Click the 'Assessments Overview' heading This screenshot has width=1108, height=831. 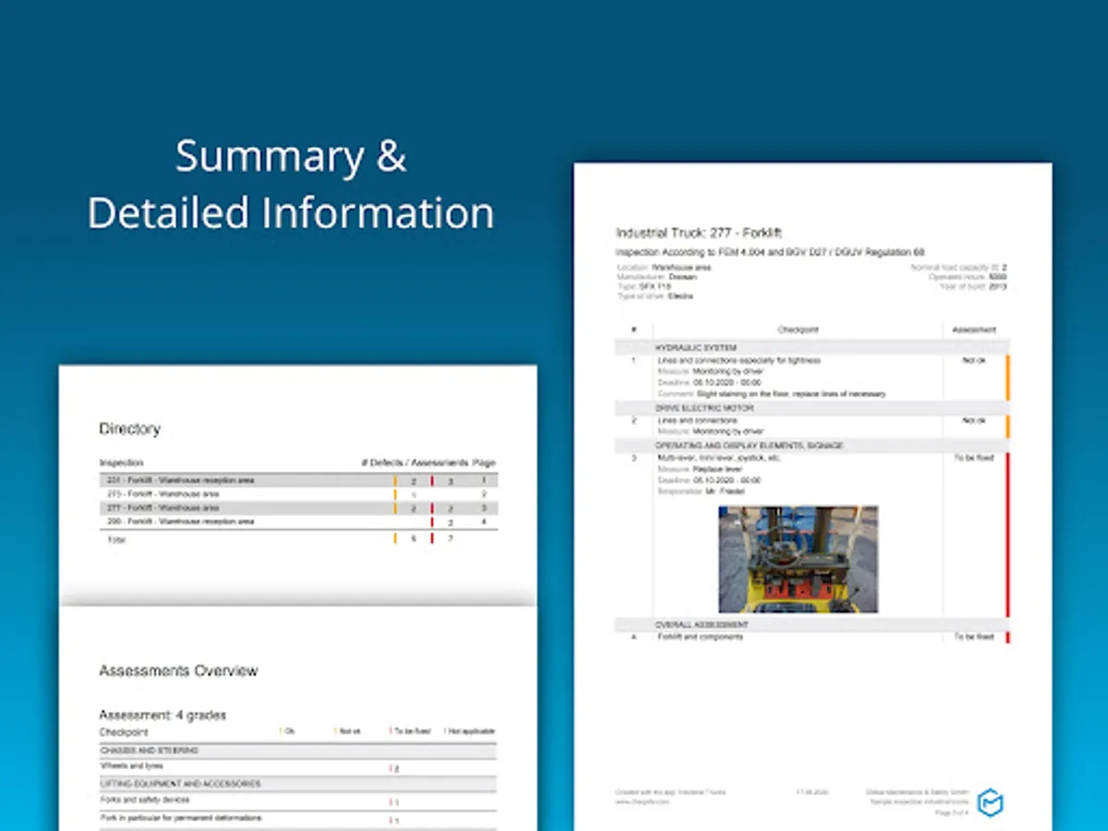pyautogui.click(x=178, y=670)
